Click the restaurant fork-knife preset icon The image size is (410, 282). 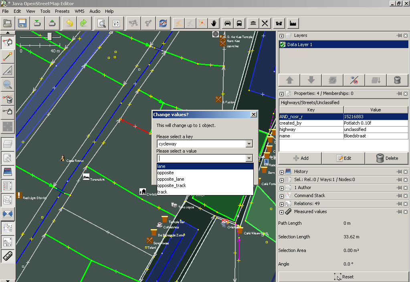tap(265, 23)
